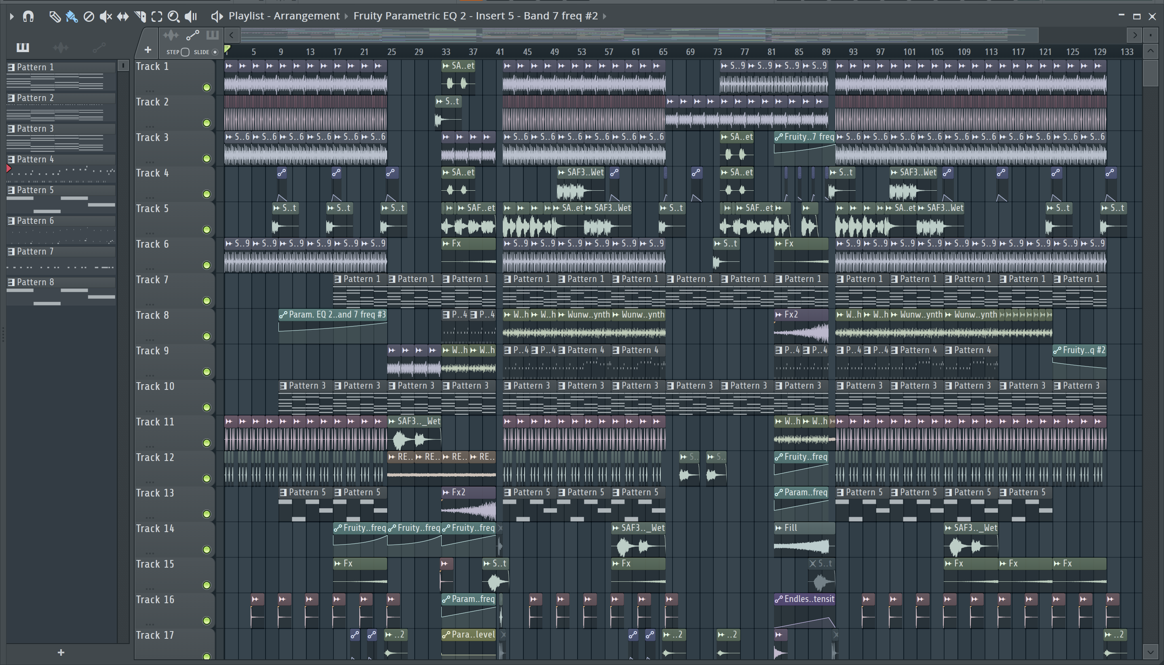Open menu of Fruity..q #2 clip on Track 9

pos(1057,350)
